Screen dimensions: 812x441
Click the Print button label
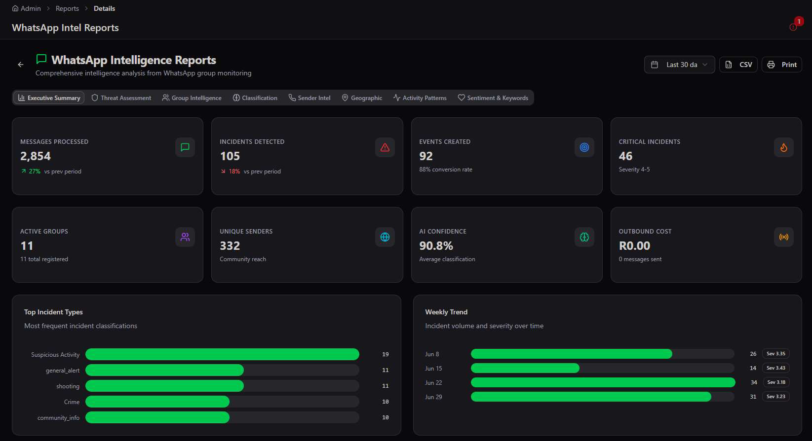(789, 65)
